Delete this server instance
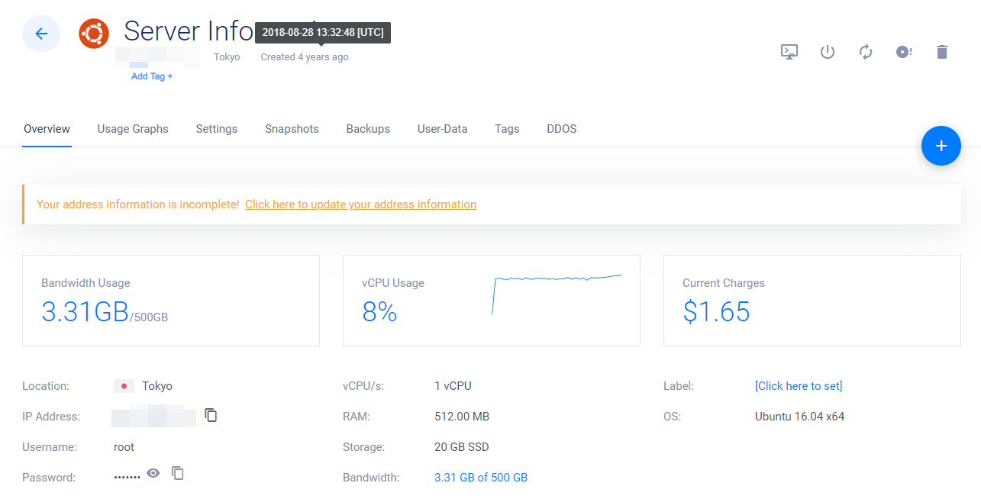981x499 pixels. tap(941, 51)
